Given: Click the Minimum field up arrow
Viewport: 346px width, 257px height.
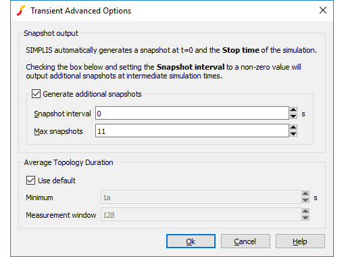Looking at the screenshot, I should 305,193.
